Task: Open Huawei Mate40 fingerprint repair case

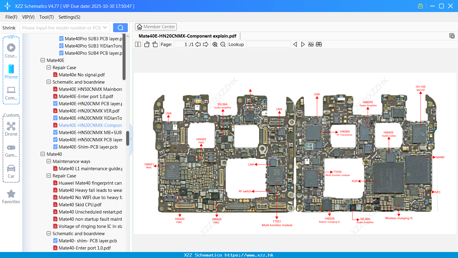Action: [88, 183]
